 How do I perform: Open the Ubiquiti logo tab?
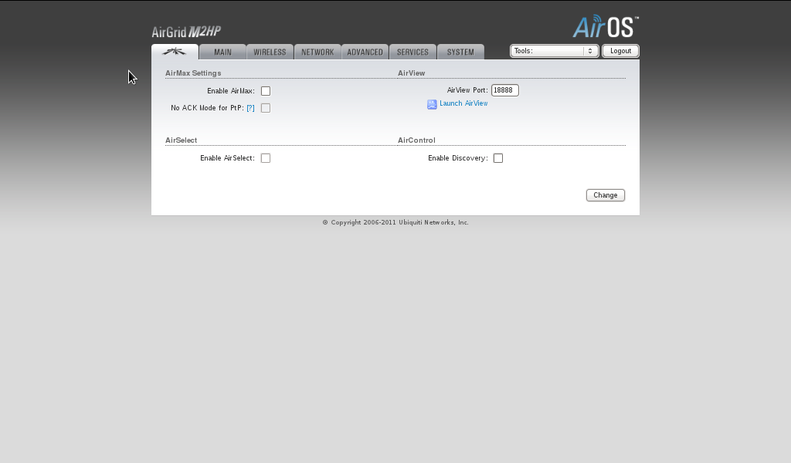point(175,52)
